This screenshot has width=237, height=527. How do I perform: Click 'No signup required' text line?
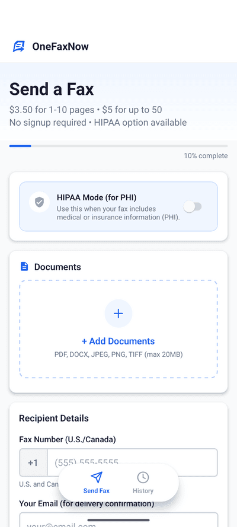pos(47,122)
